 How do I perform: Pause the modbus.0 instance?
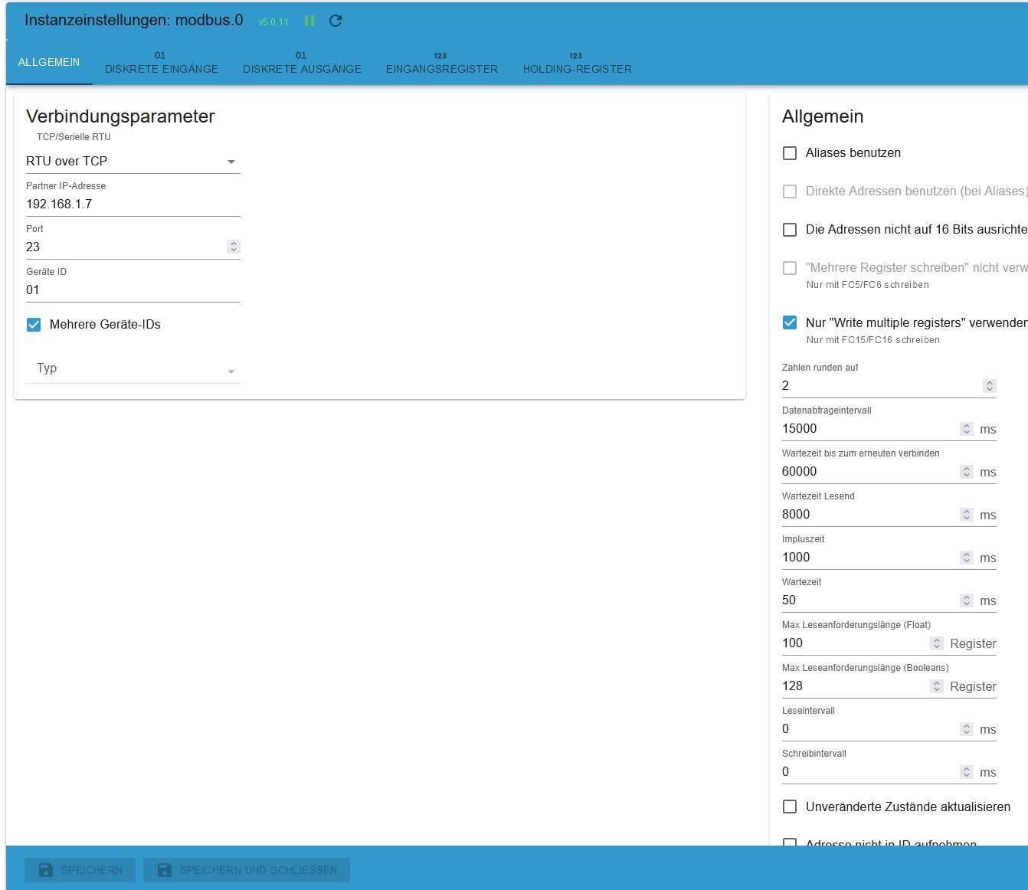point(309,21)
